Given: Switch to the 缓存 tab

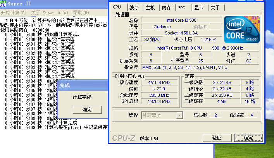Looking at the screenshot, I should 134,7.
